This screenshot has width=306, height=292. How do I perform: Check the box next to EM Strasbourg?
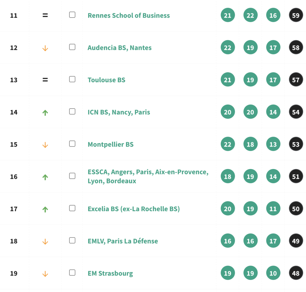point(72,272)
